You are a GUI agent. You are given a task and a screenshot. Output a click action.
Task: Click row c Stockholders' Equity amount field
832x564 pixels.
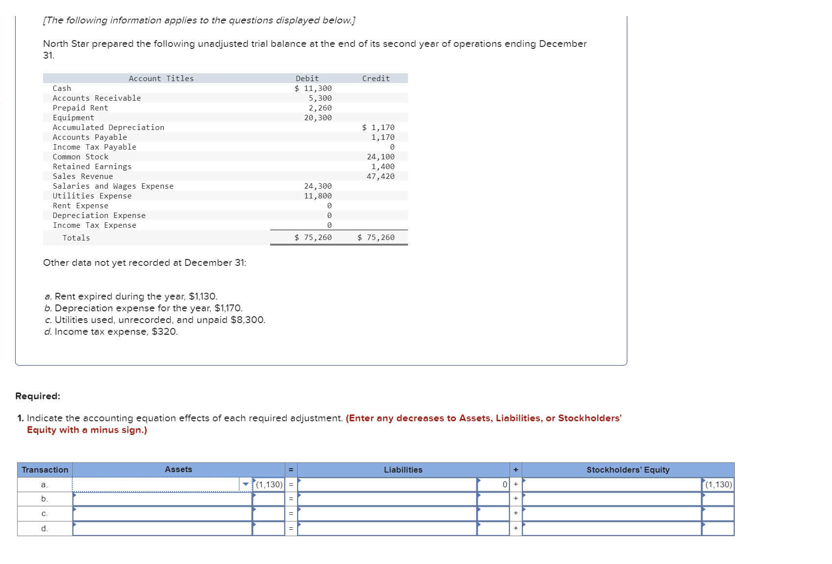tap(718, 514)
